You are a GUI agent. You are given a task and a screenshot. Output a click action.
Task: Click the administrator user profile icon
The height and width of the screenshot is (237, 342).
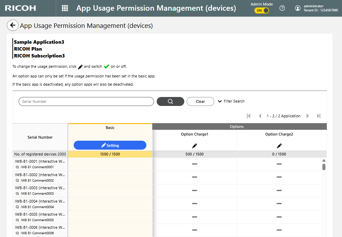(x=298, y=8)
